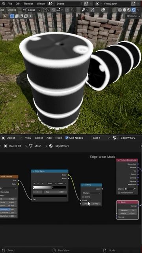The height and width of the screenshot is (253, 142).
Task: Toggle the viewport overlays icon
Action: tap(103, 10)
